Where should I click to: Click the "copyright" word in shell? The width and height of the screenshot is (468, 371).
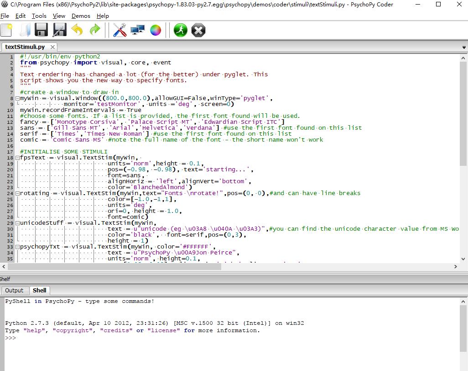[x=73, y=331]
